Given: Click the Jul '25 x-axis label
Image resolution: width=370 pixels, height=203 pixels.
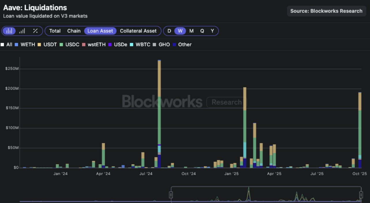Looking at the screenshot, I should point(317,174).
